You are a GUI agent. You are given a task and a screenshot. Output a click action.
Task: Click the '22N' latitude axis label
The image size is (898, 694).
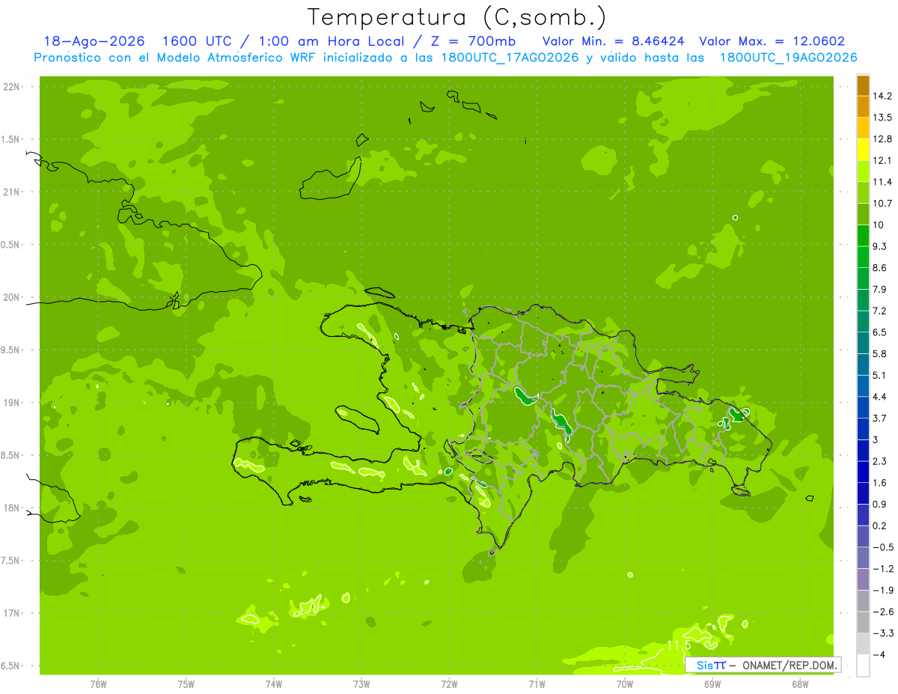10,86
